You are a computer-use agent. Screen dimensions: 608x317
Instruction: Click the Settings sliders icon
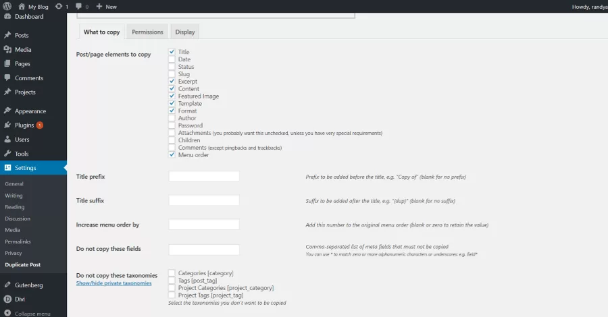tap(7, 167)
